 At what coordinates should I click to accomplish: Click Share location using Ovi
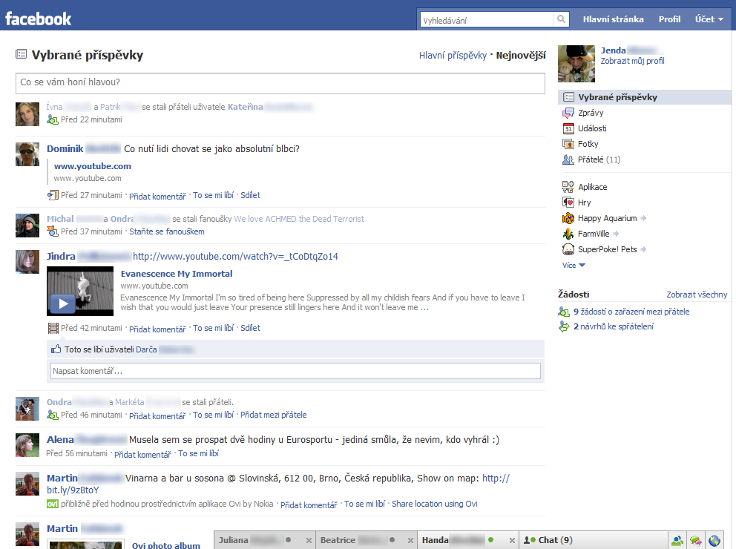435,504
